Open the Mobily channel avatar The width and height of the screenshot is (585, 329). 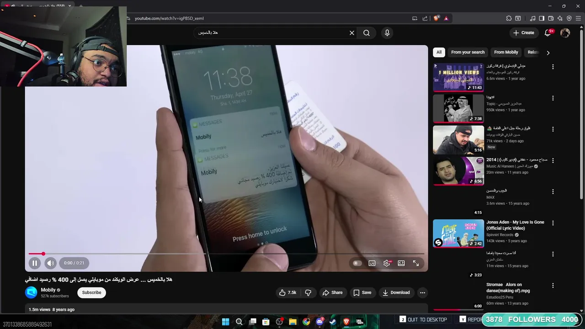(x=32, y=292)
